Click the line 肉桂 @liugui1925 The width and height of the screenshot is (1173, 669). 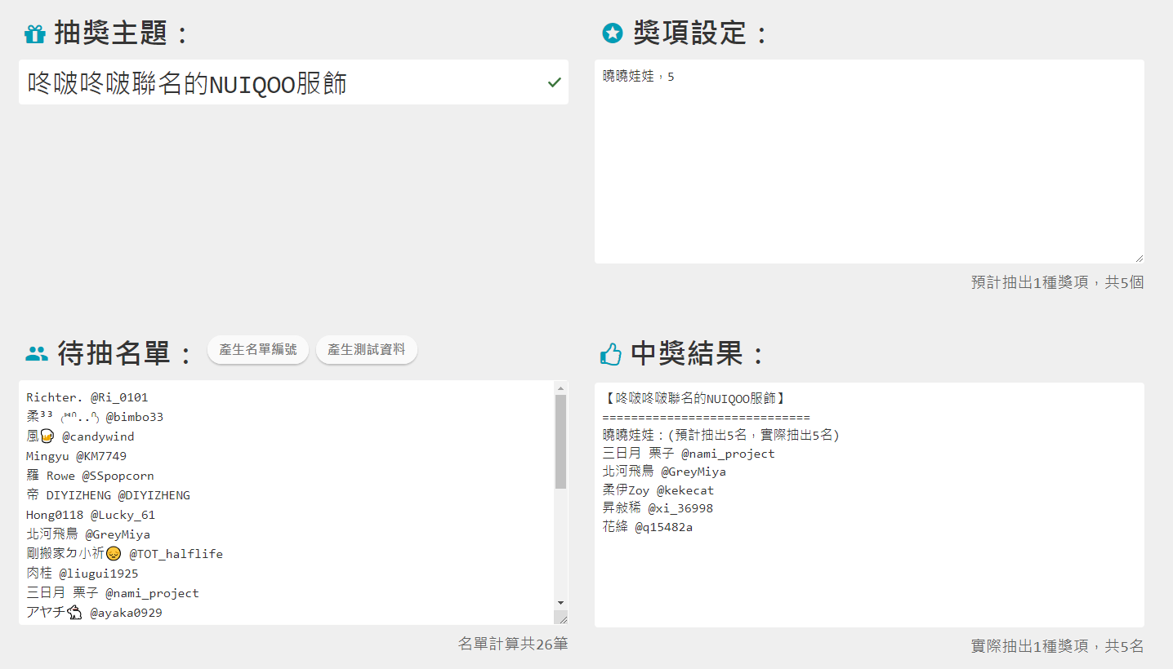click(x=83, y=574)
